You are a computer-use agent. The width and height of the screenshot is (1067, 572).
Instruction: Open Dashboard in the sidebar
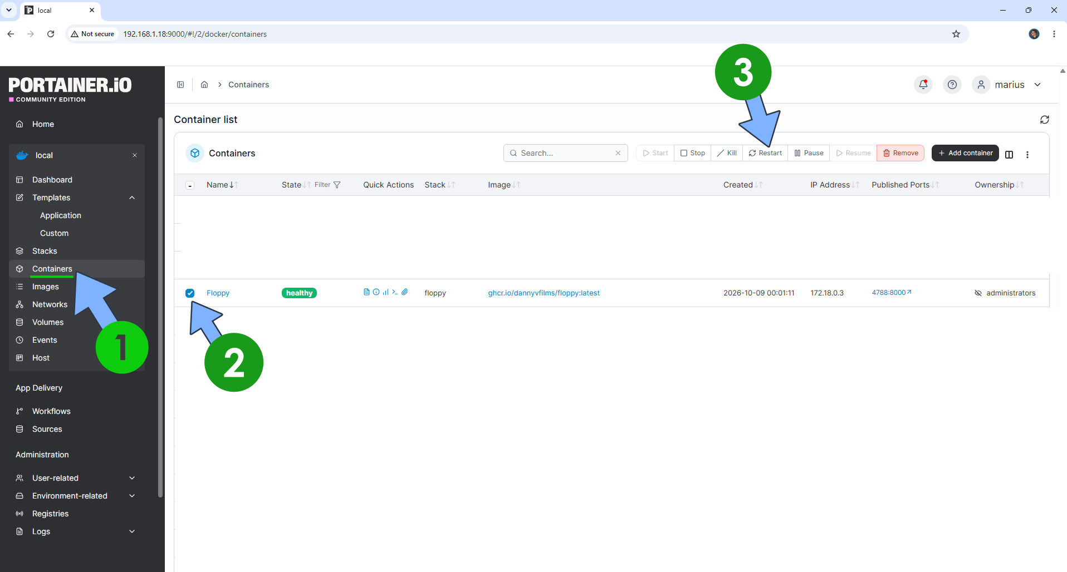[77, 180]
